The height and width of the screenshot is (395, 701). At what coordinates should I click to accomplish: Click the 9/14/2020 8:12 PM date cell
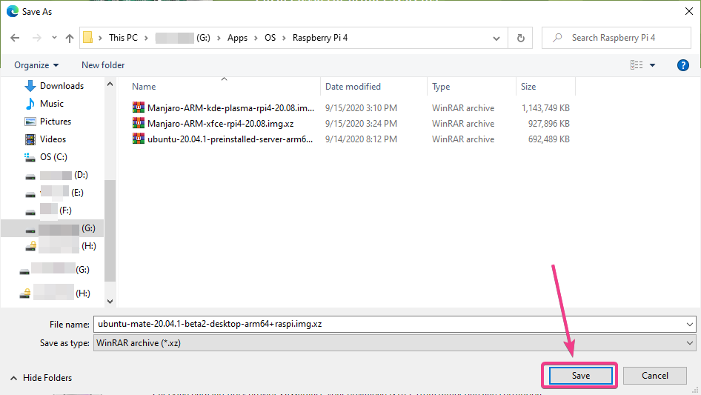(361, 139)
